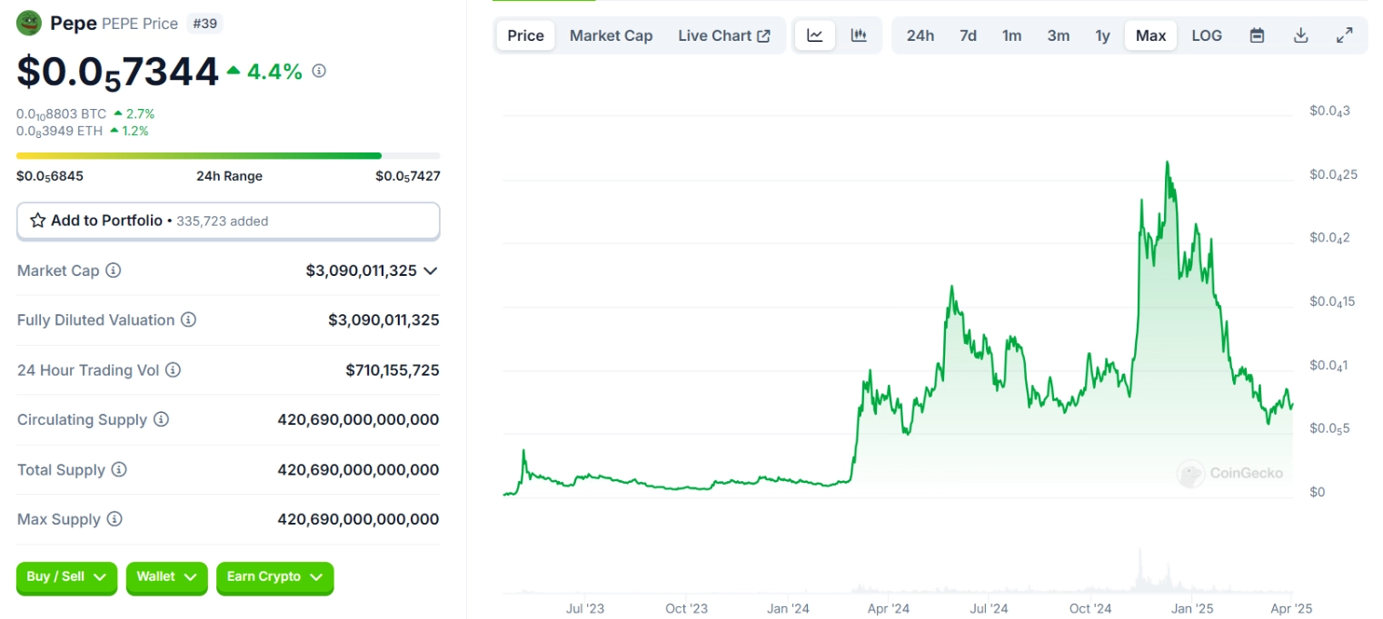Open the Buy / Sell dropdown

[66, 577]
